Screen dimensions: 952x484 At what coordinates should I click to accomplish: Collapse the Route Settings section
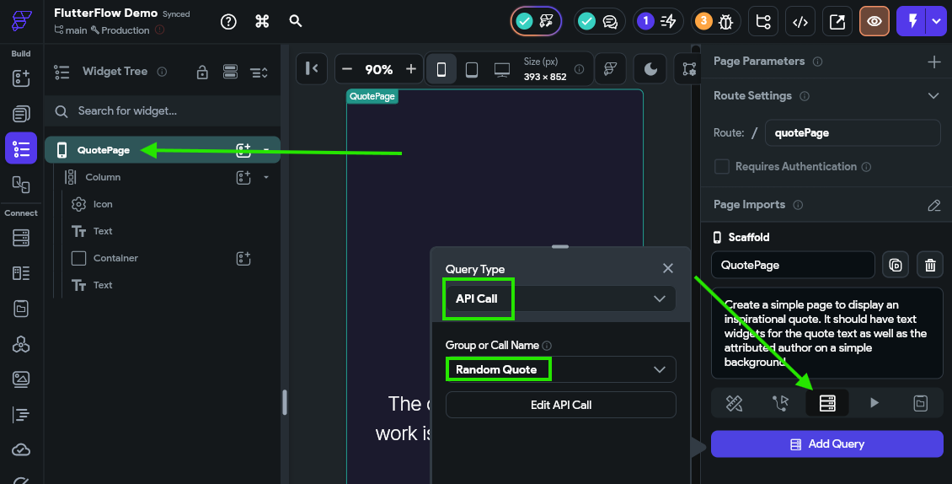(933, 96)
